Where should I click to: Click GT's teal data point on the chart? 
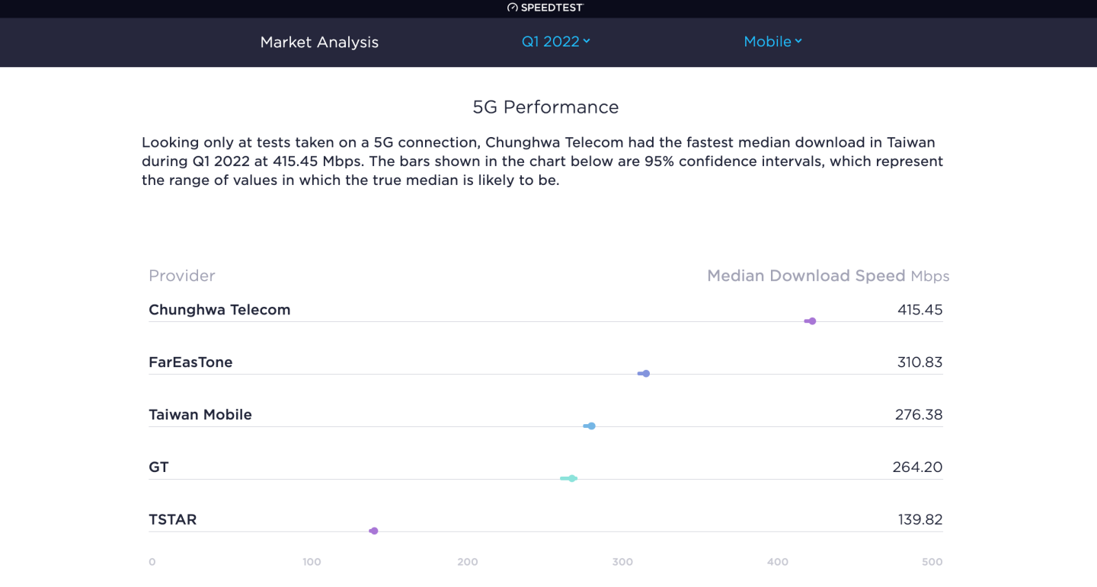571,478
